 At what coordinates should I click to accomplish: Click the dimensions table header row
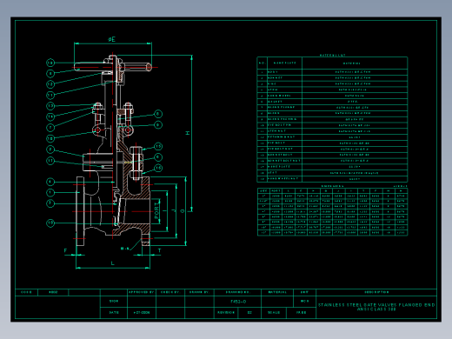click(332, 190)
